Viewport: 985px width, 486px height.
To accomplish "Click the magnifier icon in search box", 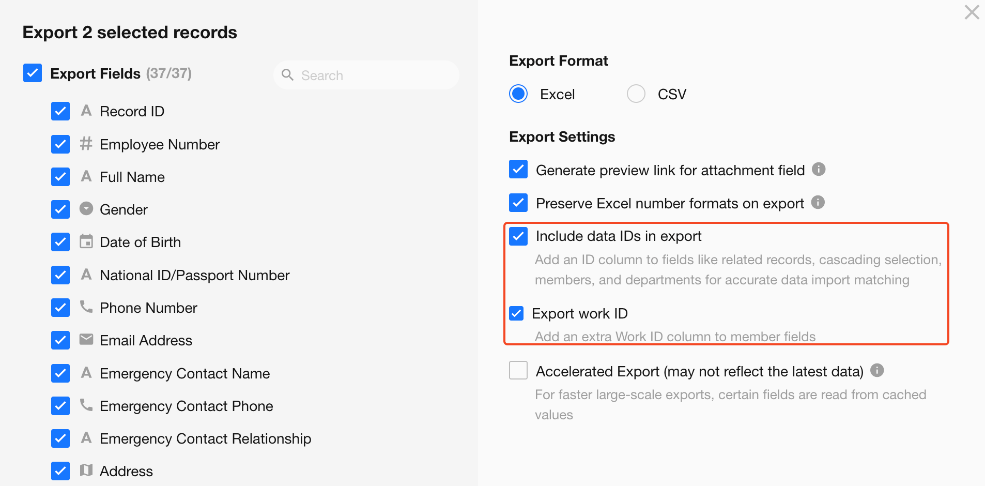I will (288, 75).
